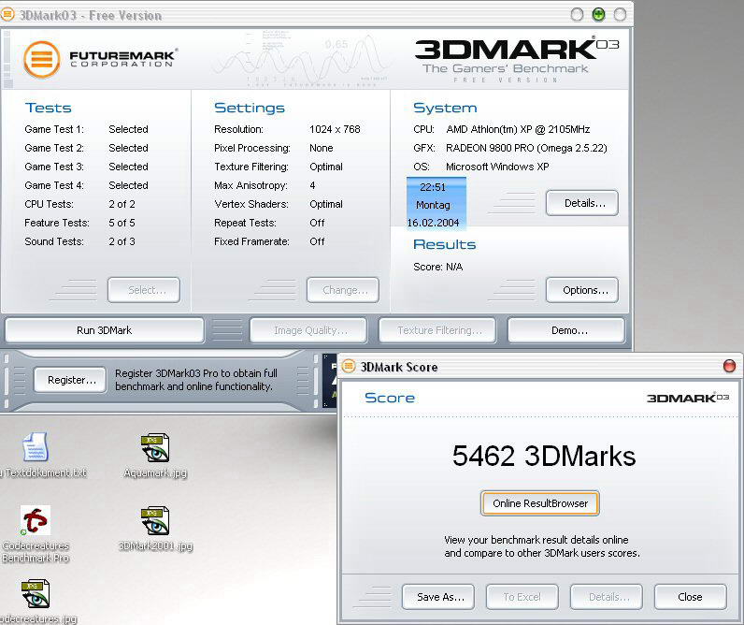Click the Feature Tests value 5 of 5
744x625 pixels.
pos(122,223)
